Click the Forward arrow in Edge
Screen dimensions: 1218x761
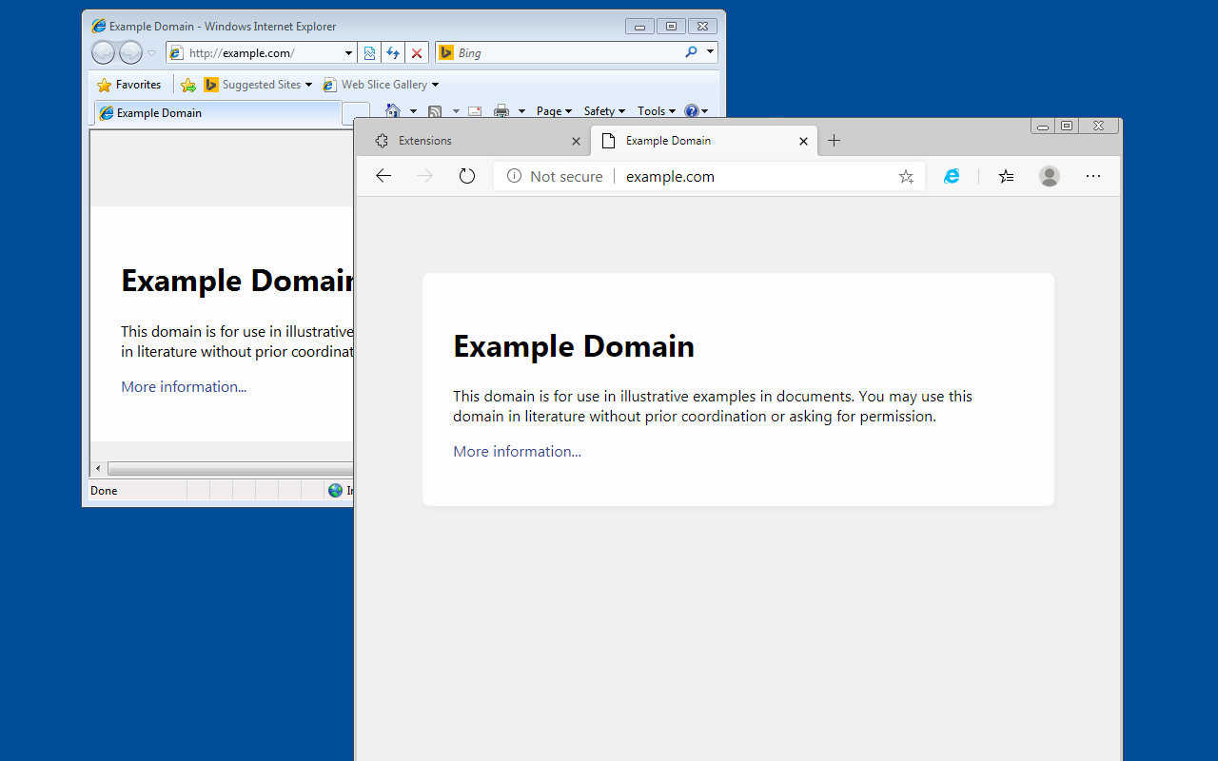pyautogui.click(x=425, y=176)
